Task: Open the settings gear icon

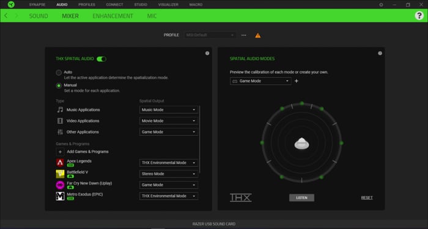Action: click(381, 5)
